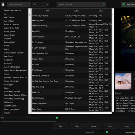
Task: Select the 'Wedding Bells' track row
Action: 72,20
